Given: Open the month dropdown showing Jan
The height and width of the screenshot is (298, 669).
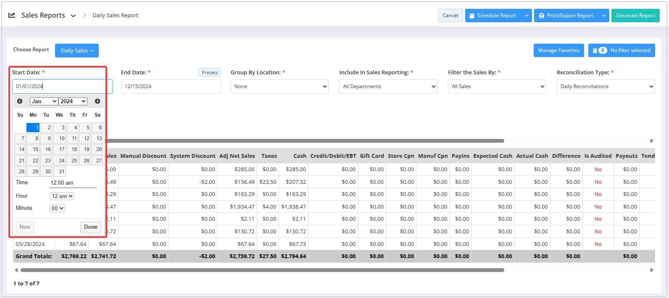Looking at the screenshot, I should (44, 101).
